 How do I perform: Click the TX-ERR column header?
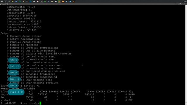pyautogui.click(x=101, y=92)
